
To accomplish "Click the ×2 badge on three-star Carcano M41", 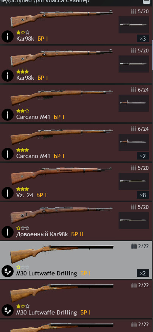I will pyautogui.click(x=143, y=156).
